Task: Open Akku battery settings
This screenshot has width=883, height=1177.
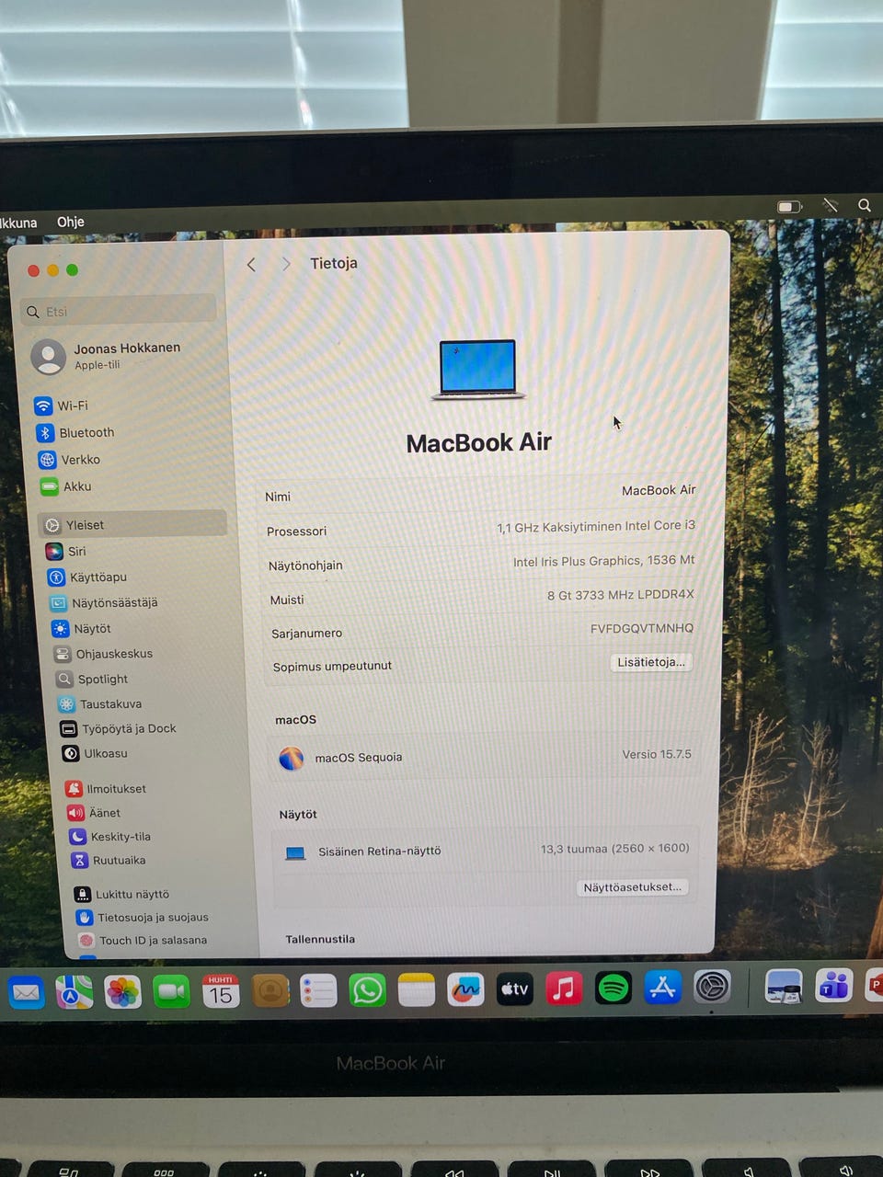Action: pyautogui.click(x=65, y=486)
